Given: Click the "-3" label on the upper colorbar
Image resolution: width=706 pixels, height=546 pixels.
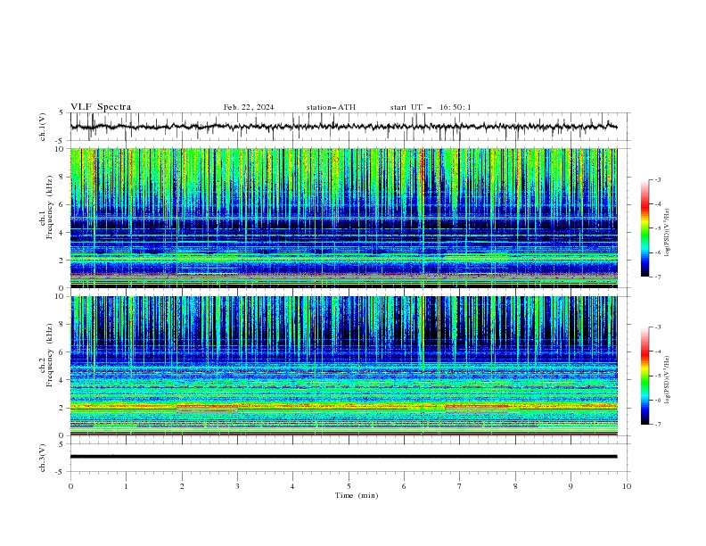Looking at the screenshot, I should tap(657, 179).
